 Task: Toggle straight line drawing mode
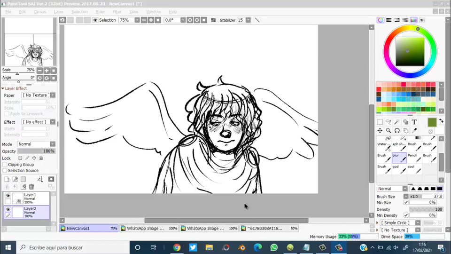[257, 20]
